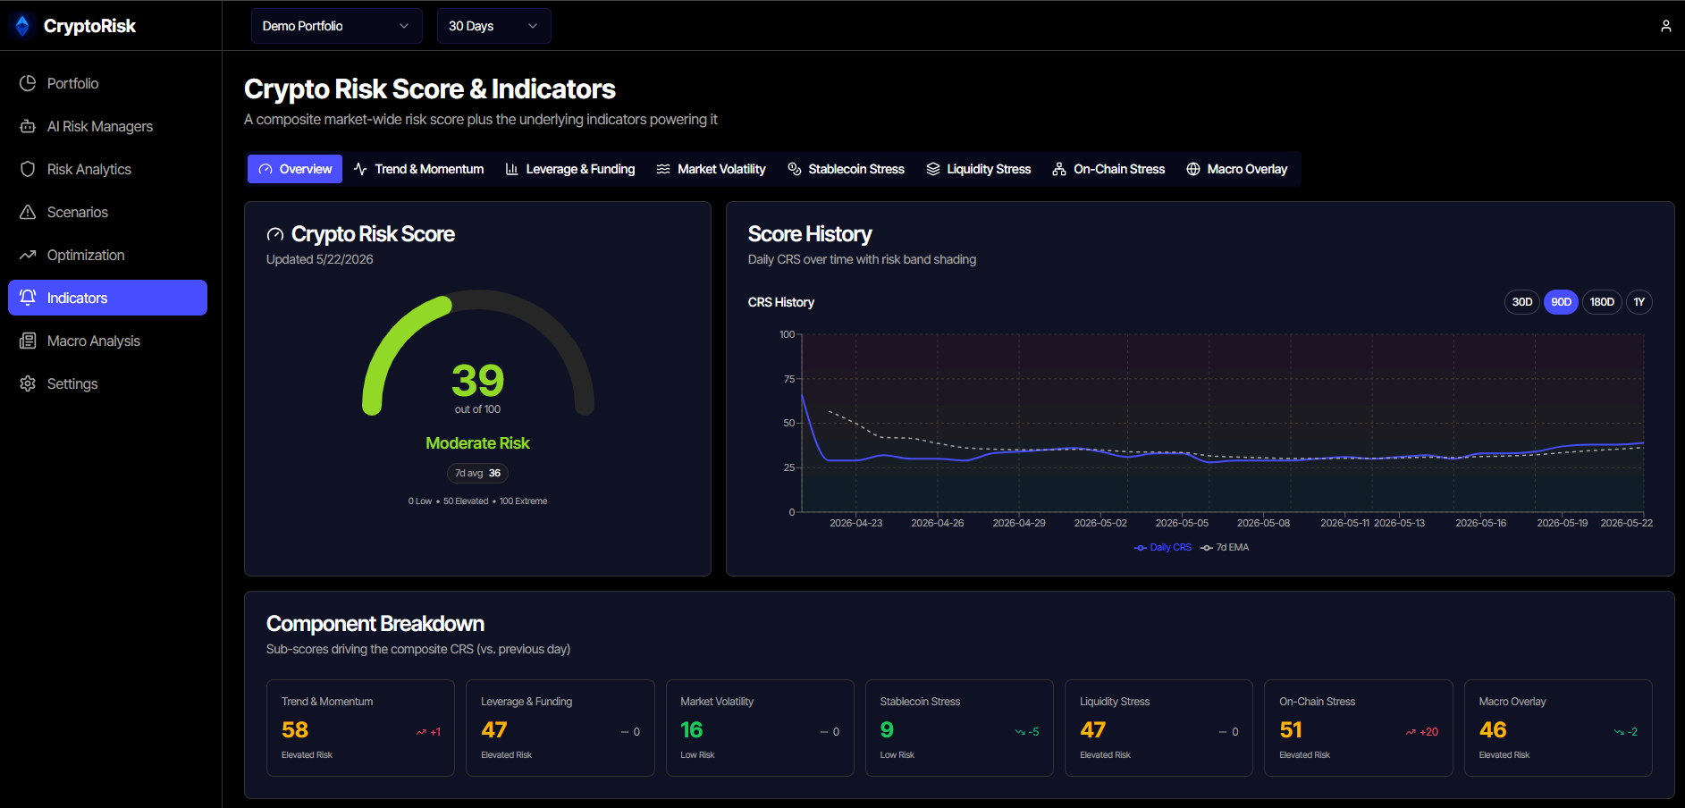The image size is (1685, 808).
Task: Click the up-trend arrow in On-Chain Stress card
Action: [x=1411, y=732]
